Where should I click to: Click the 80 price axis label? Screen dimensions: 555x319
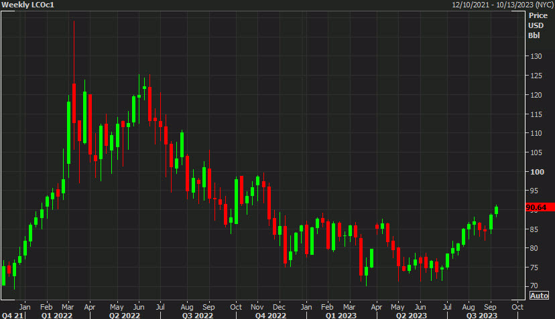point(534,248)
